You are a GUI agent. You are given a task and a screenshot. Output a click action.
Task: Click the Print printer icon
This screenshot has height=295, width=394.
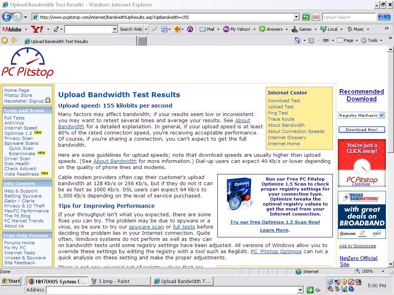[326, 40]
